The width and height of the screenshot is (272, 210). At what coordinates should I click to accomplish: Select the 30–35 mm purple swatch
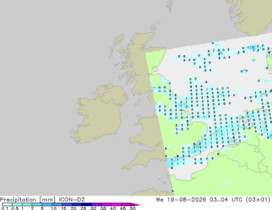(x=96, y=204)
